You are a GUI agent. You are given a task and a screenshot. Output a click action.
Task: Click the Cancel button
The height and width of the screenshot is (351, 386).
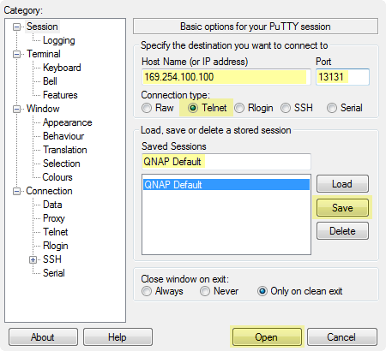tap(342, 337)
